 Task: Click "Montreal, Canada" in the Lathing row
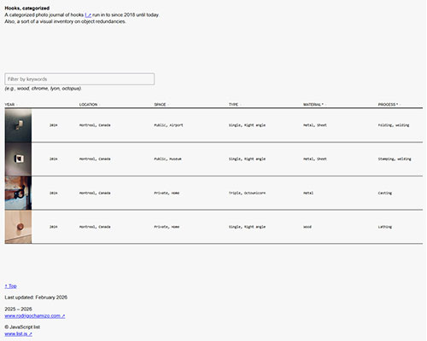[95, 227]
